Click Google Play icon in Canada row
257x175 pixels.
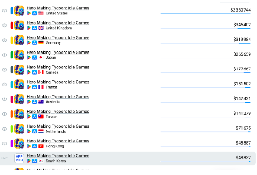(x=29, y=72)
